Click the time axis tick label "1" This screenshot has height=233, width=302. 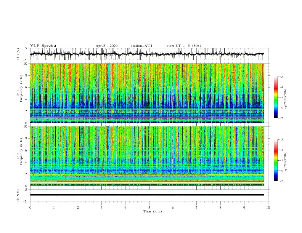[x=54, y=207]
